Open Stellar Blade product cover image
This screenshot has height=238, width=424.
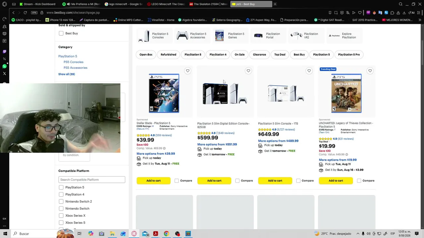tap(164, 94)
